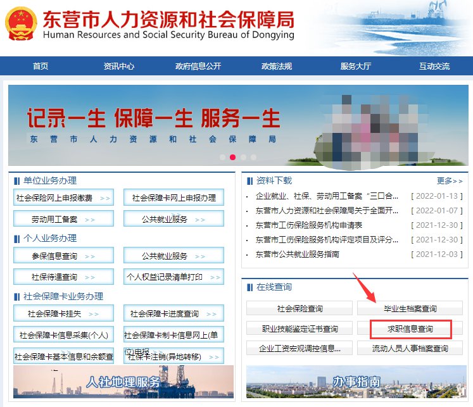
Task: Open 互动交流 navigation item
Action: tap(434, 66)
